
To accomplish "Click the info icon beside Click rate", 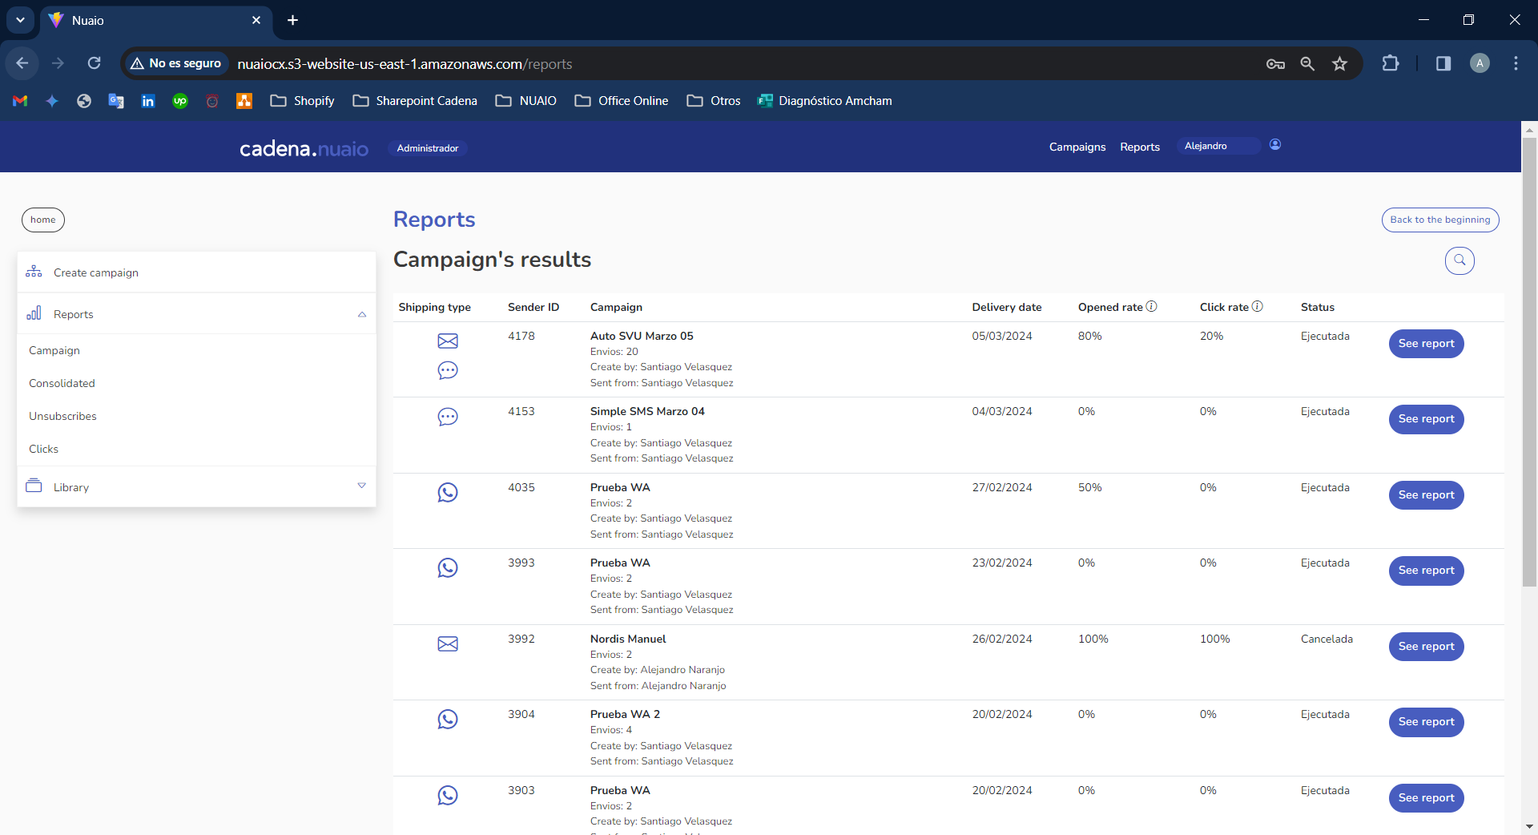I will pos(1257,306).
